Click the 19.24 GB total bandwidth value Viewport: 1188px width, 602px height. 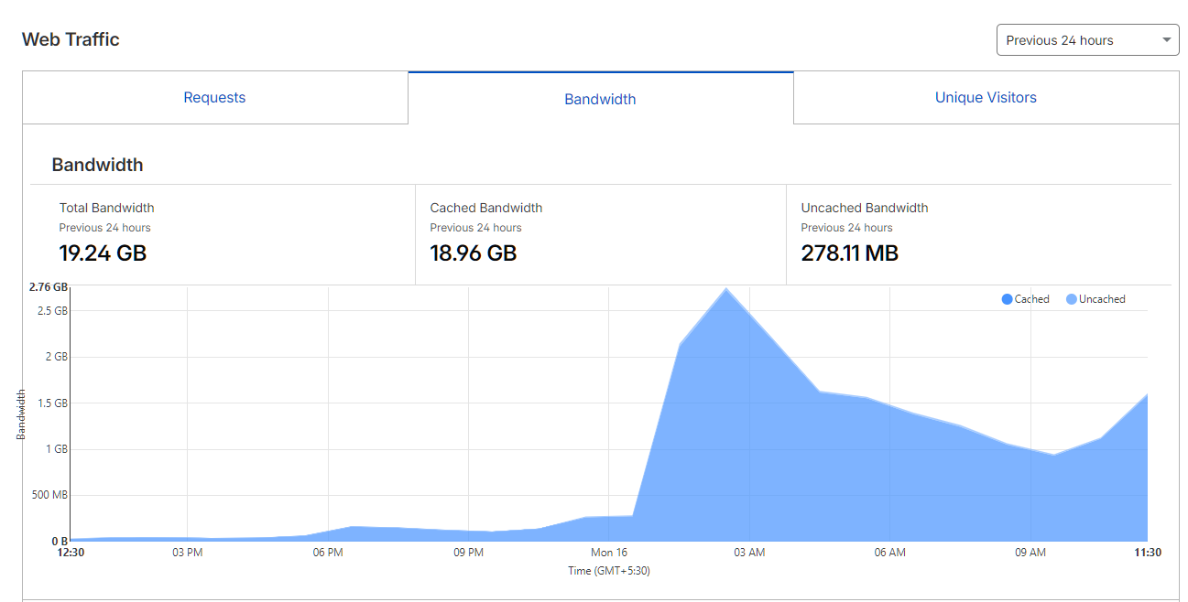tap(103, 253)
